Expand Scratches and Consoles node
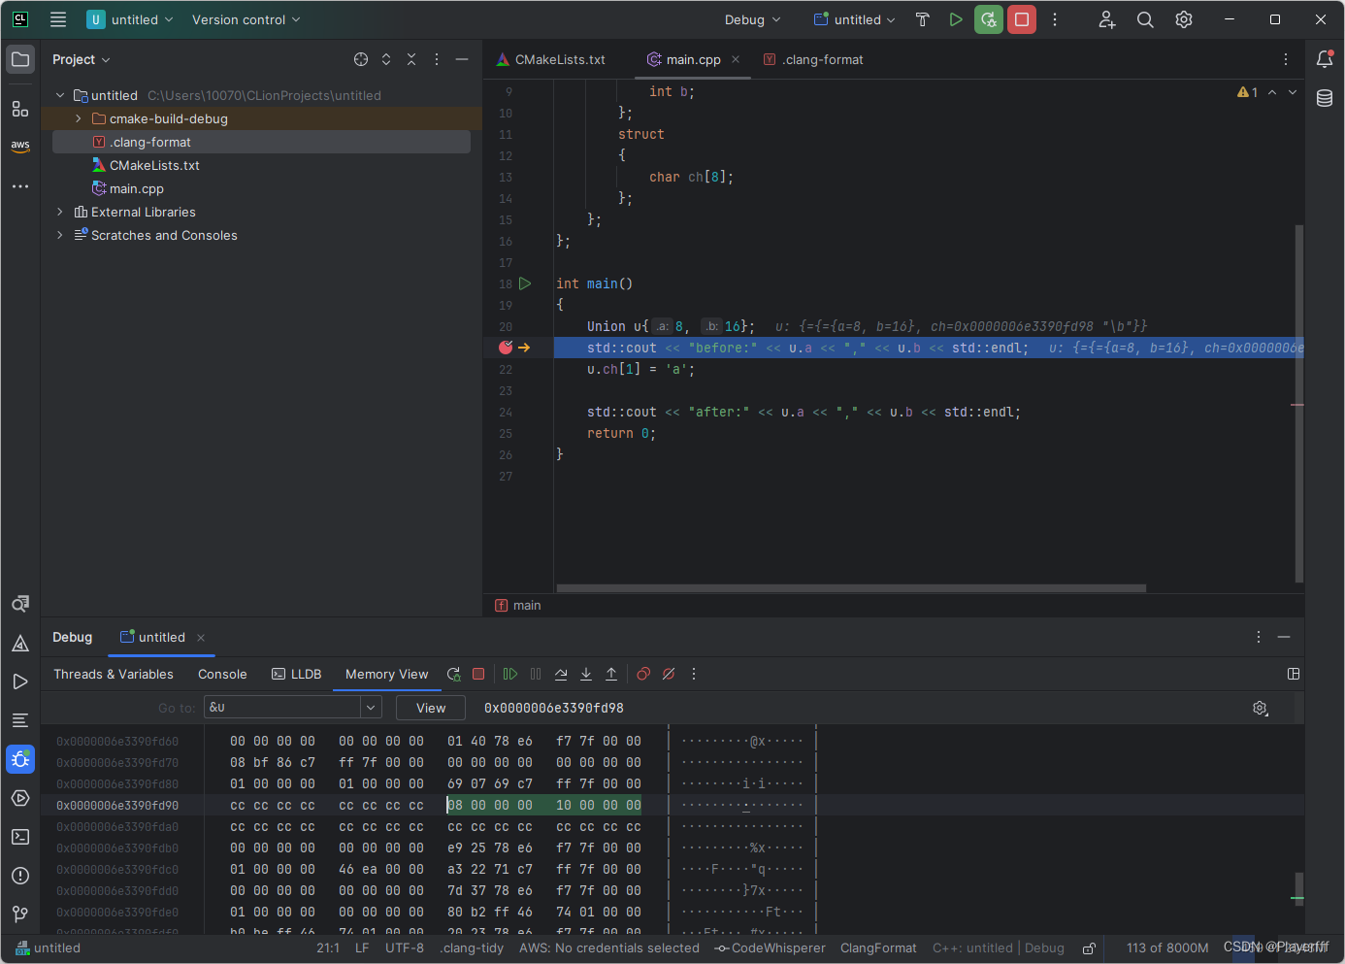Screen dimensions: 1345x964 click(60, 235)
